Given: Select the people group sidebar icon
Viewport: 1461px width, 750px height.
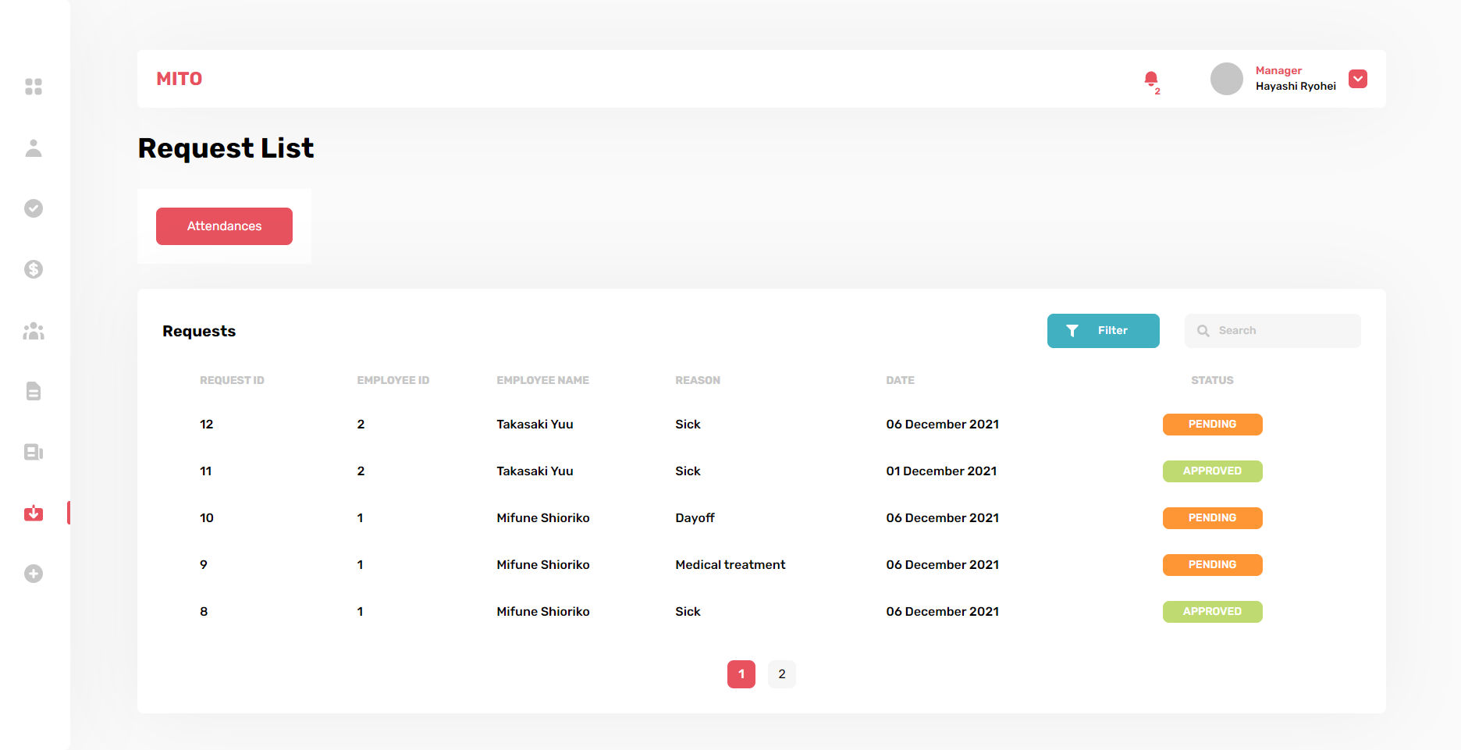Looking at the screenshot, I should 34,331.
